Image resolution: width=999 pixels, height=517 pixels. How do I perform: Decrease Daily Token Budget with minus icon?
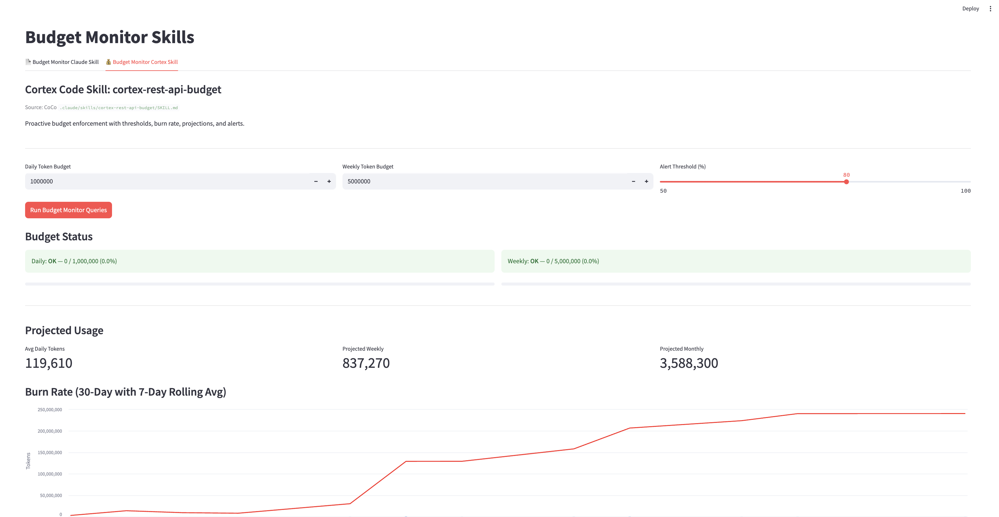(x=316, y=181)
